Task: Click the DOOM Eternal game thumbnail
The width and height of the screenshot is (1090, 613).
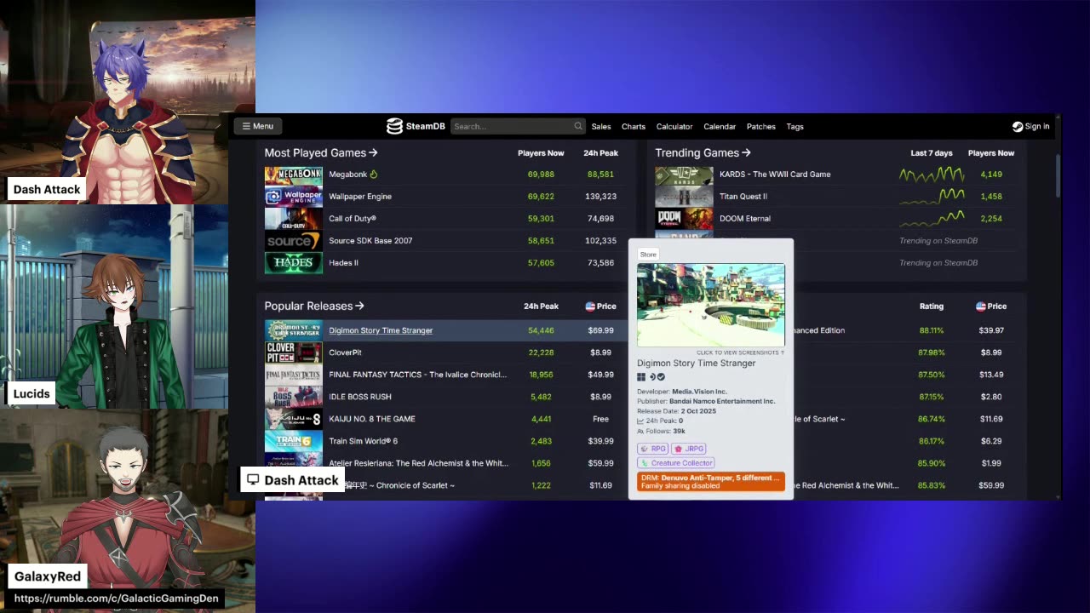Action: click(x=684, y=219)
